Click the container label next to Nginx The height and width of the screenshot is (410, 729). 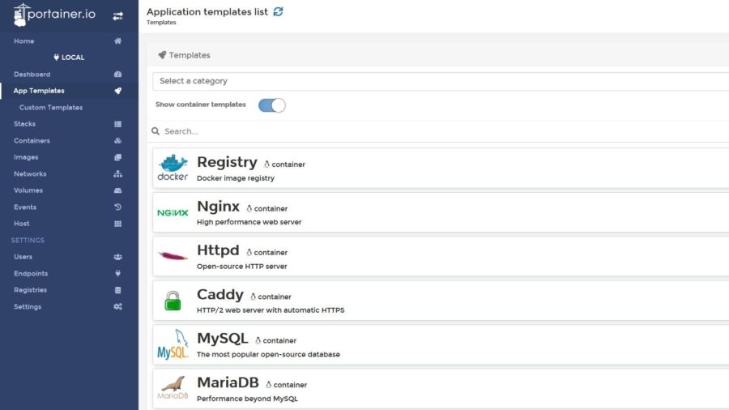(x=271, y=209)
